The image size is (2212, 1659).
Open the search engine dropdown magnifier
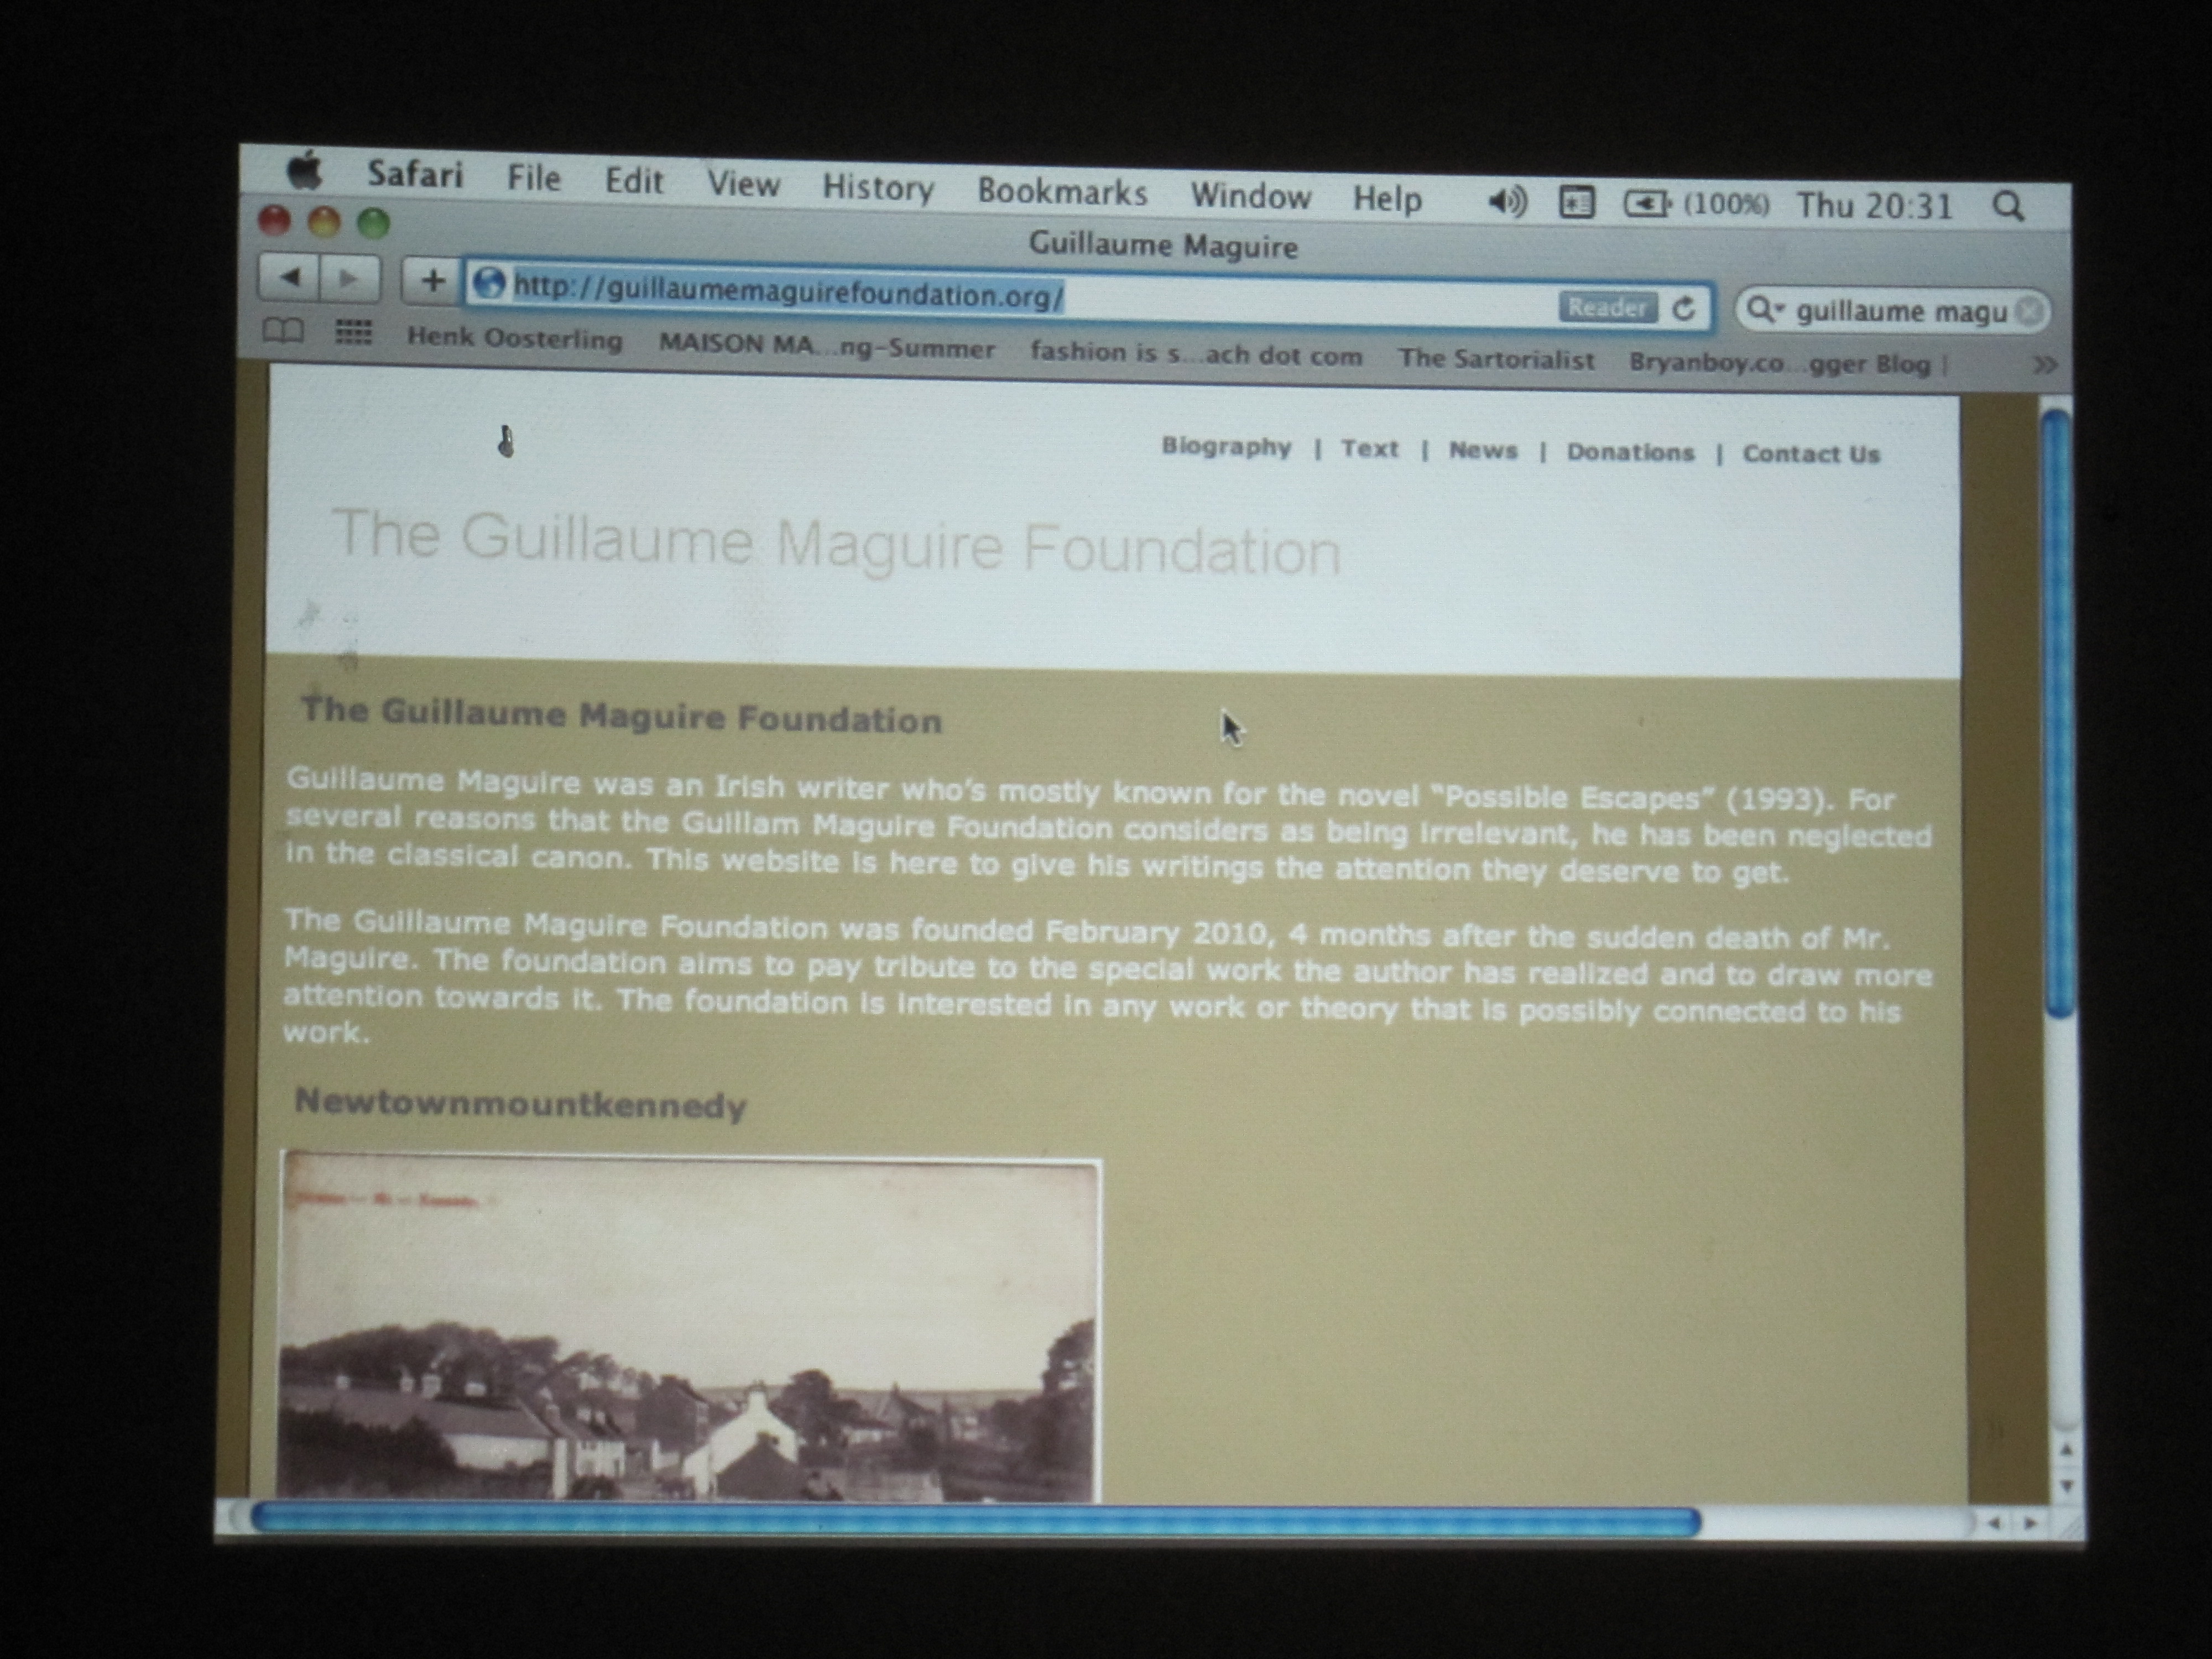(x=1765, y=310)
